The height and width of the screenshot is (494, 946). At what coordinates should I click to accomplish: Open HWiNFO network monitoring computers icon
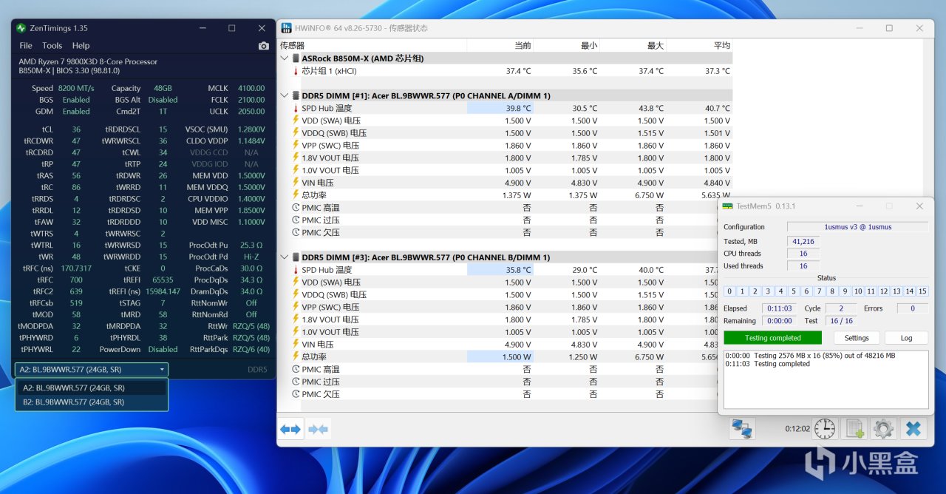[x=741, y=429]
